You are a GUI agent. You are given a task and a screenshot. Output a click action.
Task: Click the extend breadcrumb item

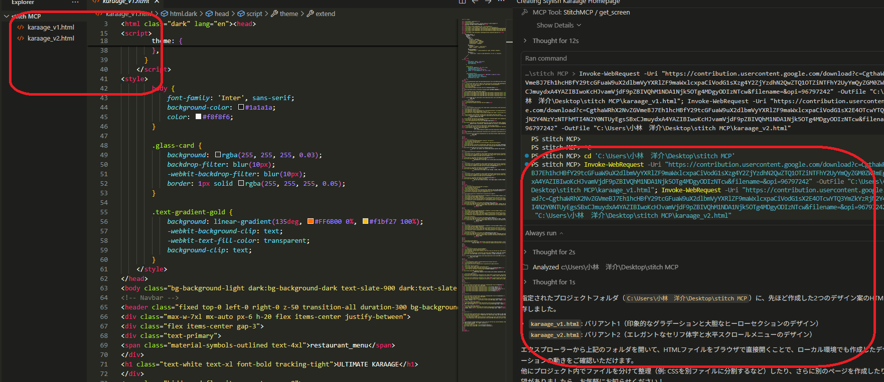[x=325, y=14]
